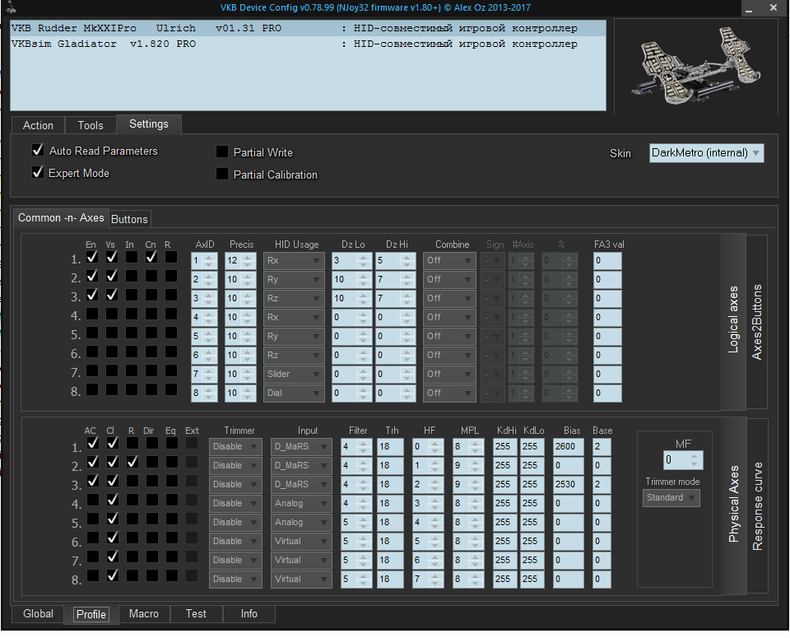This screenshot has height=638, width=790.
Task: Click the joystick application icon in title bar
Action: pos(11,7)
